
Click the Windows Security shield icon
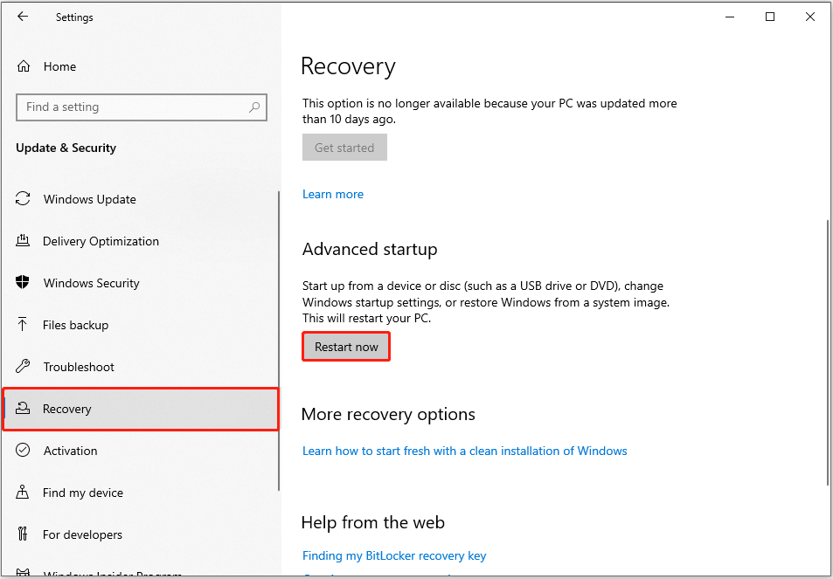coord(23,283)
